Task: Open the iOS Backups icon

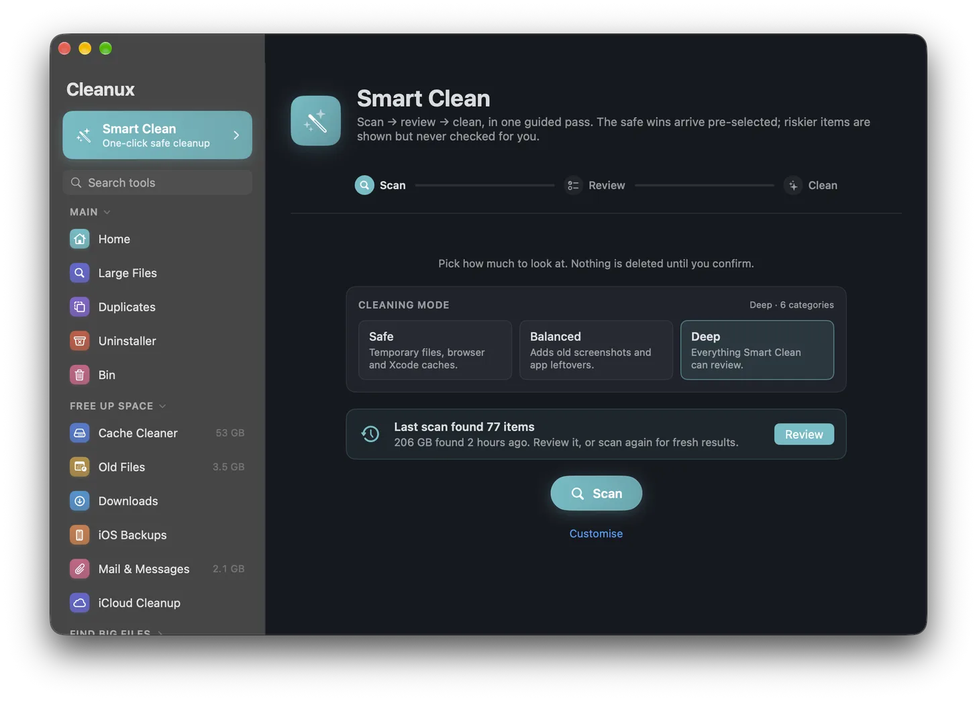Action: tap(80, 535)
